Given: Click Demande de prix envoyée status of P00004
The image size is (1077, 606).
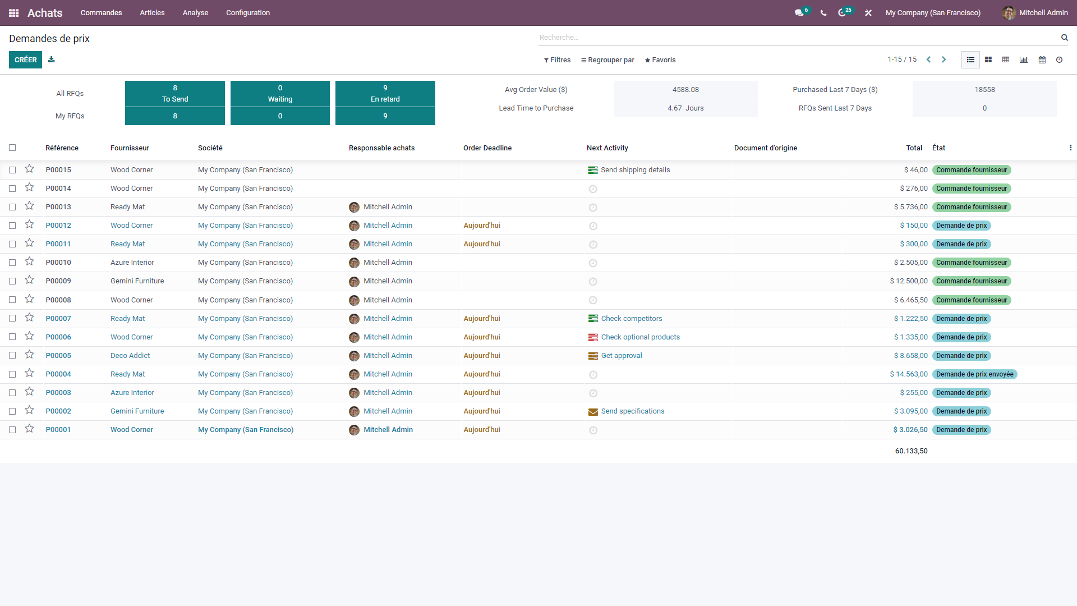Looking at the screenshot, I should tap(974, 374).
